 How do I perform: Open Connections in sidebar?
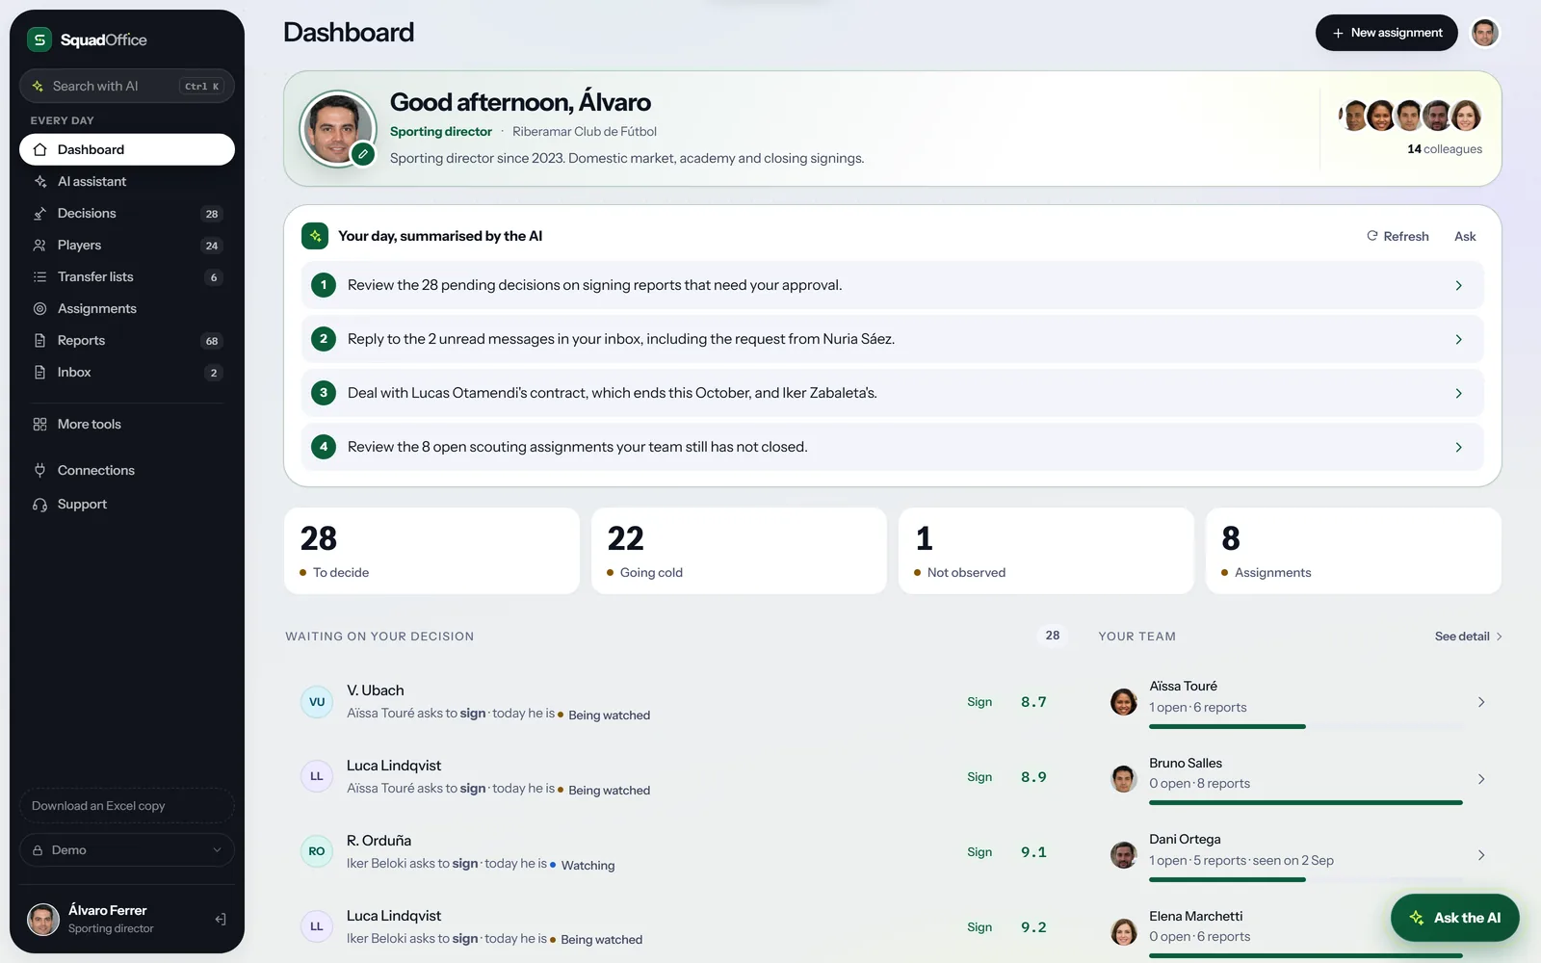127,470
